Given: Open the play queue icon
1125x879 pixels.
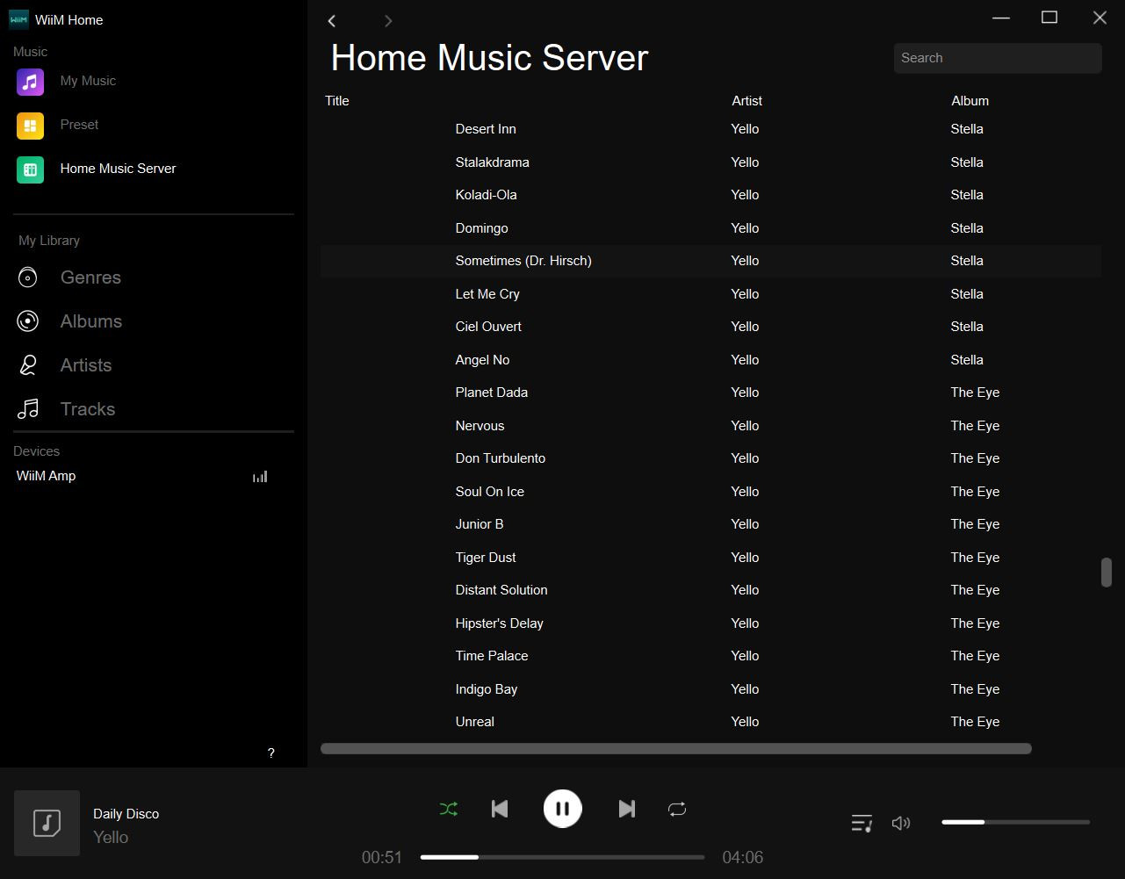Looking at the screenshot, I should (x=862, y=823).
